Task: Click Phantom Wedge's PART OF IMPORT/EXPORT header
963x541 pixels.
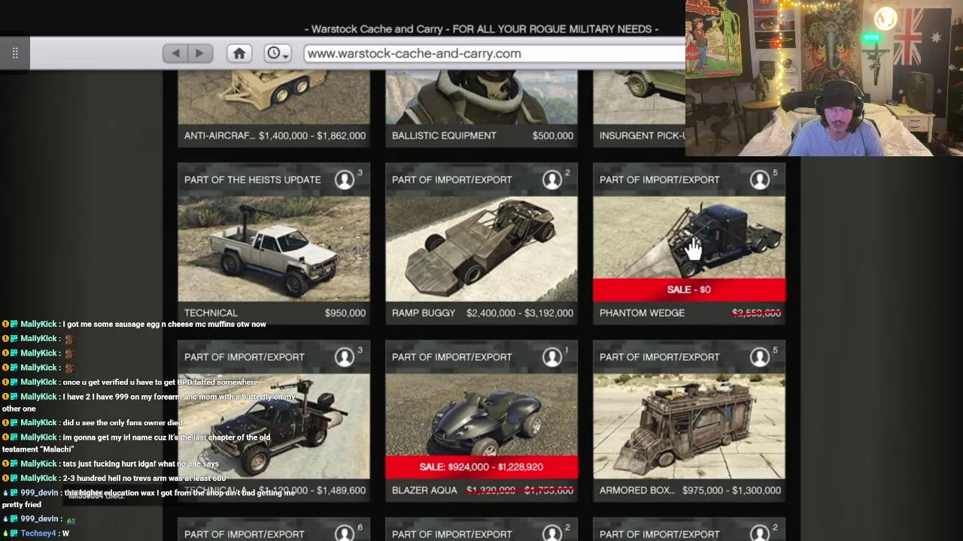Action: (659, 180)
